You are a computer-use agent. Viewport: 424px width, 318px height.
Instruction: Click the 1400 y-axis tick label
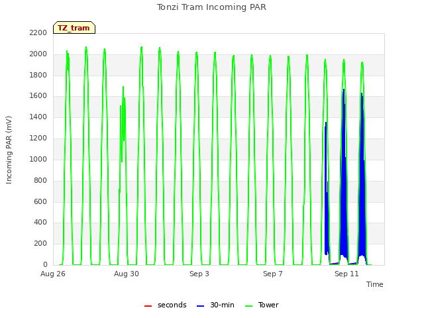tap(38, 117)
